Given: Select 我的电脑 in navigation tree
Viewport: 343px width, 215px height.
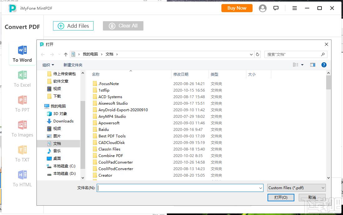Looking at the screenshot, I should (55, 106).
